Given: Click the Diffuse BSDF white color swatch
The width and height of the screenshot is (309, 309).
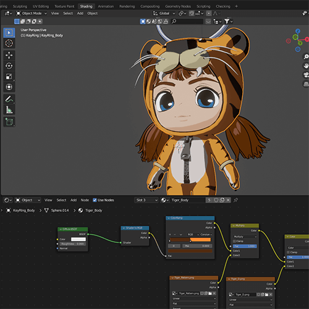Looking at the screenshot, I should [78, 239].
